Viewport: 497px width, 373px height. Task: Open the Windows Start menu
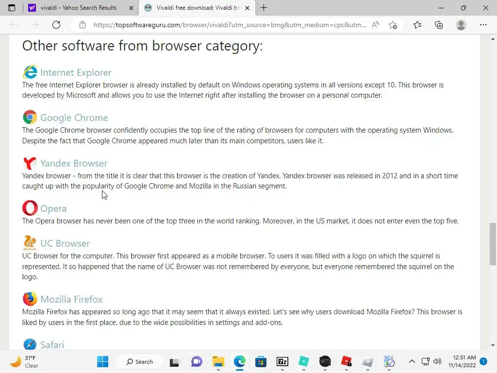[x=103, y=361]
